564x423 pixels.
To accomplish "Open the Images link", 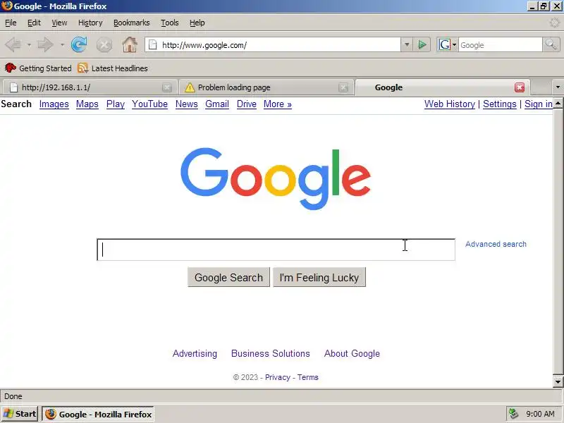I will click(54, 104).
